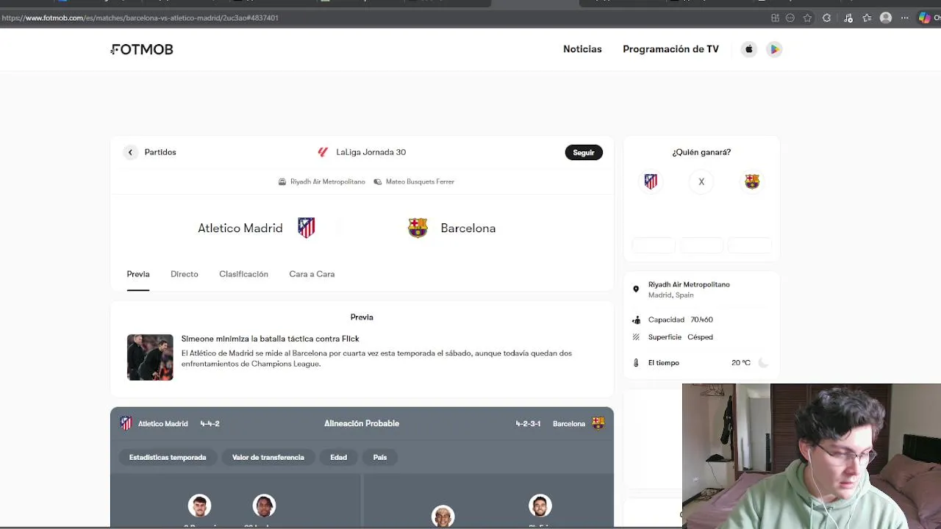Open browser split screen icon
This screenshot has width=941, height=529.
click(775, 18)
